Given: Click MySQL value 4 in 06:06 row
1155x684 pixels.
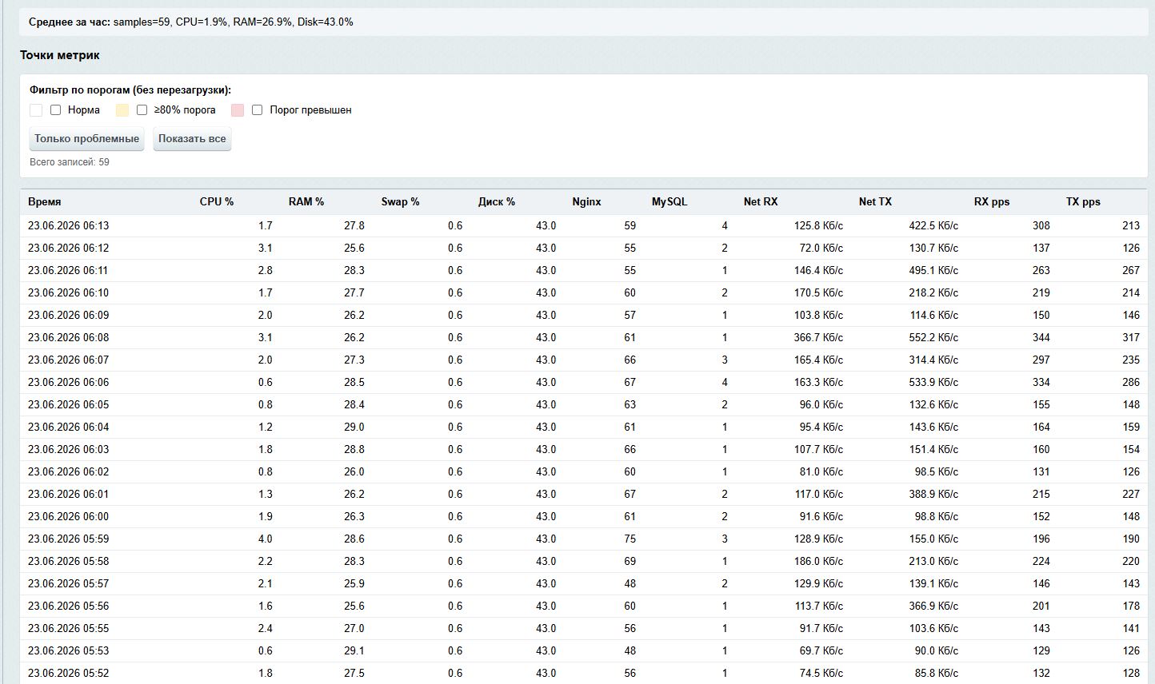Looking at the screenshot, I should [x=725, y=383].
